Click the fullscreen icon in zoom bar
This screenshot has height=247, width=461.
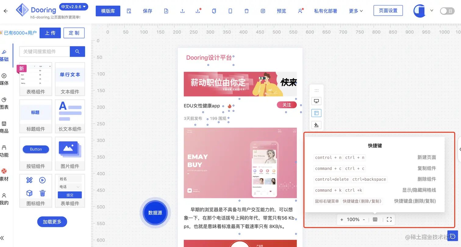389,220
